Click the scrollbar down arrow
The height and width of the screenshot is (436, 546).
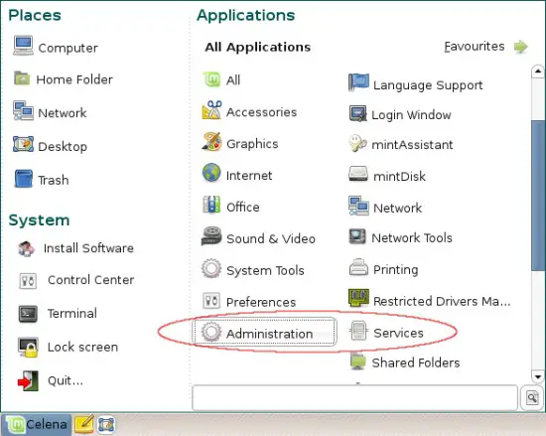pos(538,376)
